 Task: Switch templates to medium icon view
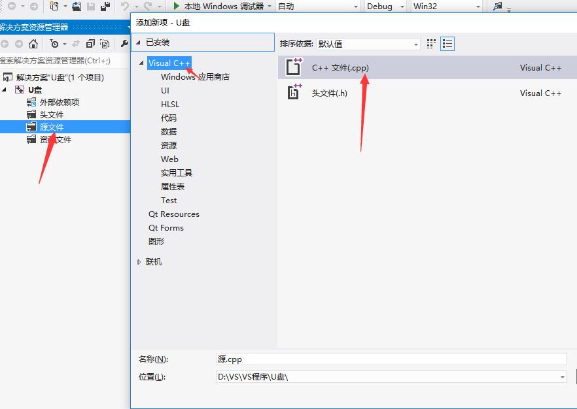430,42
